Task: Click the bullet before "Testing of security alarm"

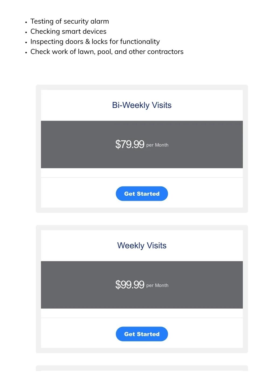Action: (26, 22)
